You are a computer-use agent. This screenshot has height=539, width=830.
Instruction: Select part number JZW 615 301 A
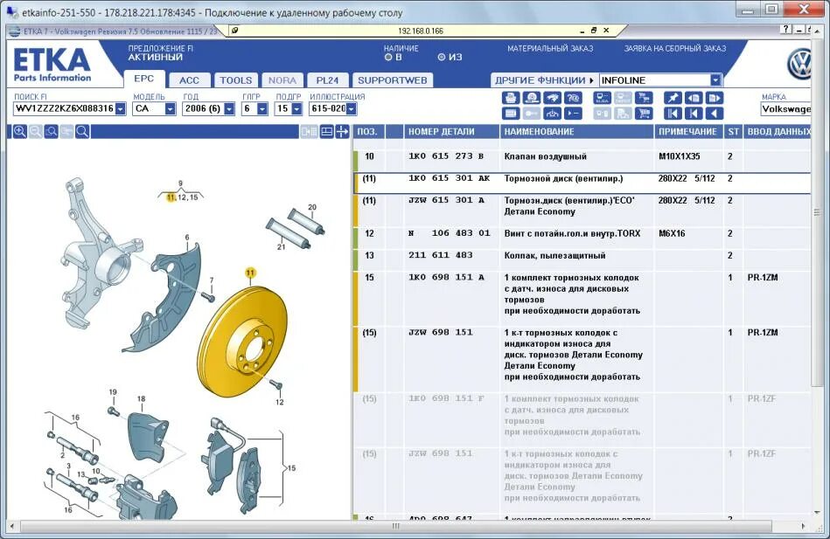point(446,200)
